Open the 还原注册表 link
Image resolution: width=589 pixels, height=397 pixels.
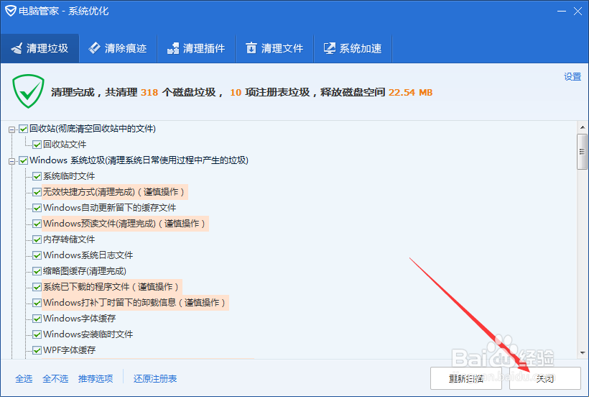coord(155,378)
